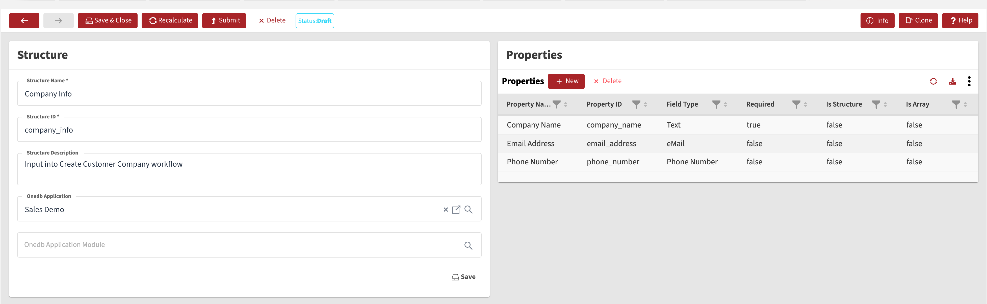The width and height of the screenshot is (987, 304).
Task: Filter the Property Name column
Action: pos(556,104)
